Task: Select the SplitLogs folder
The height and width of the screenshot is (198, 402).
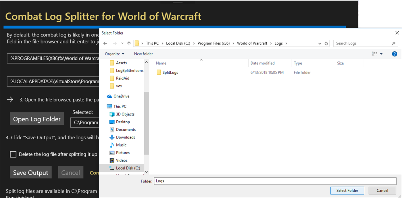Action: coord(168,72)
